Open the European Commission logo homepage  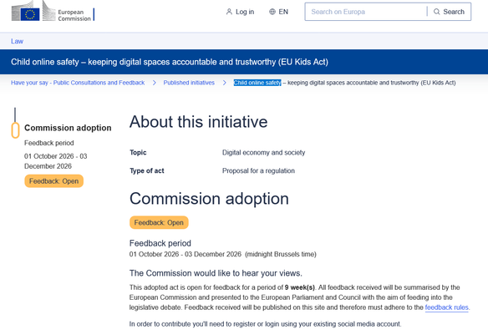point(52,11)
